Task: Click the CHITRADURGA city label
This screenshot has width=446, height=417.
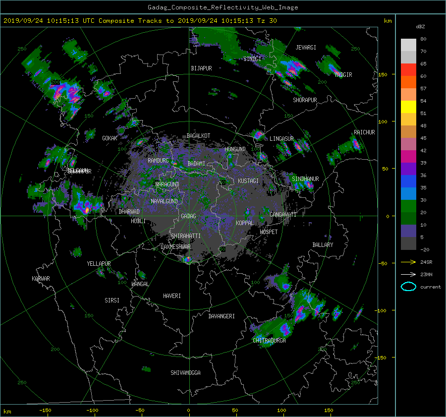Action: [270, 341]
